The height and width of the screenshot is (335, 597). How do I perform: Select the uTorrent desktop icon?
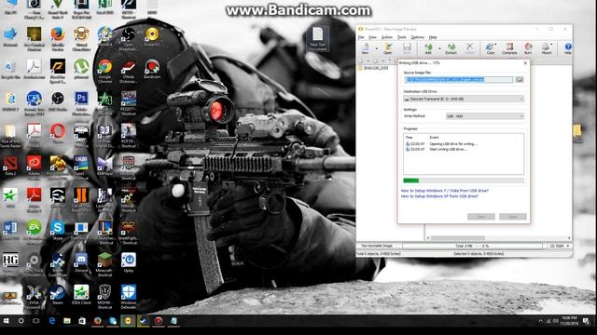(81, 69)
